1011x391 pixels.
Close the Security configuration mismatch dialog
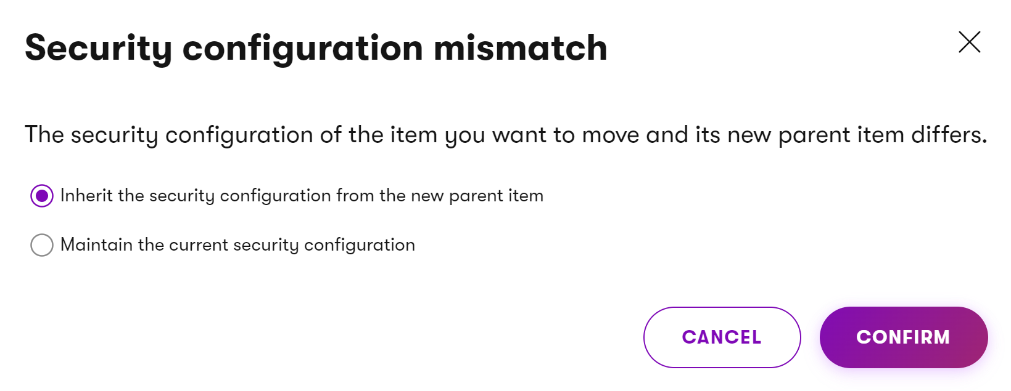tap(969, 42)
